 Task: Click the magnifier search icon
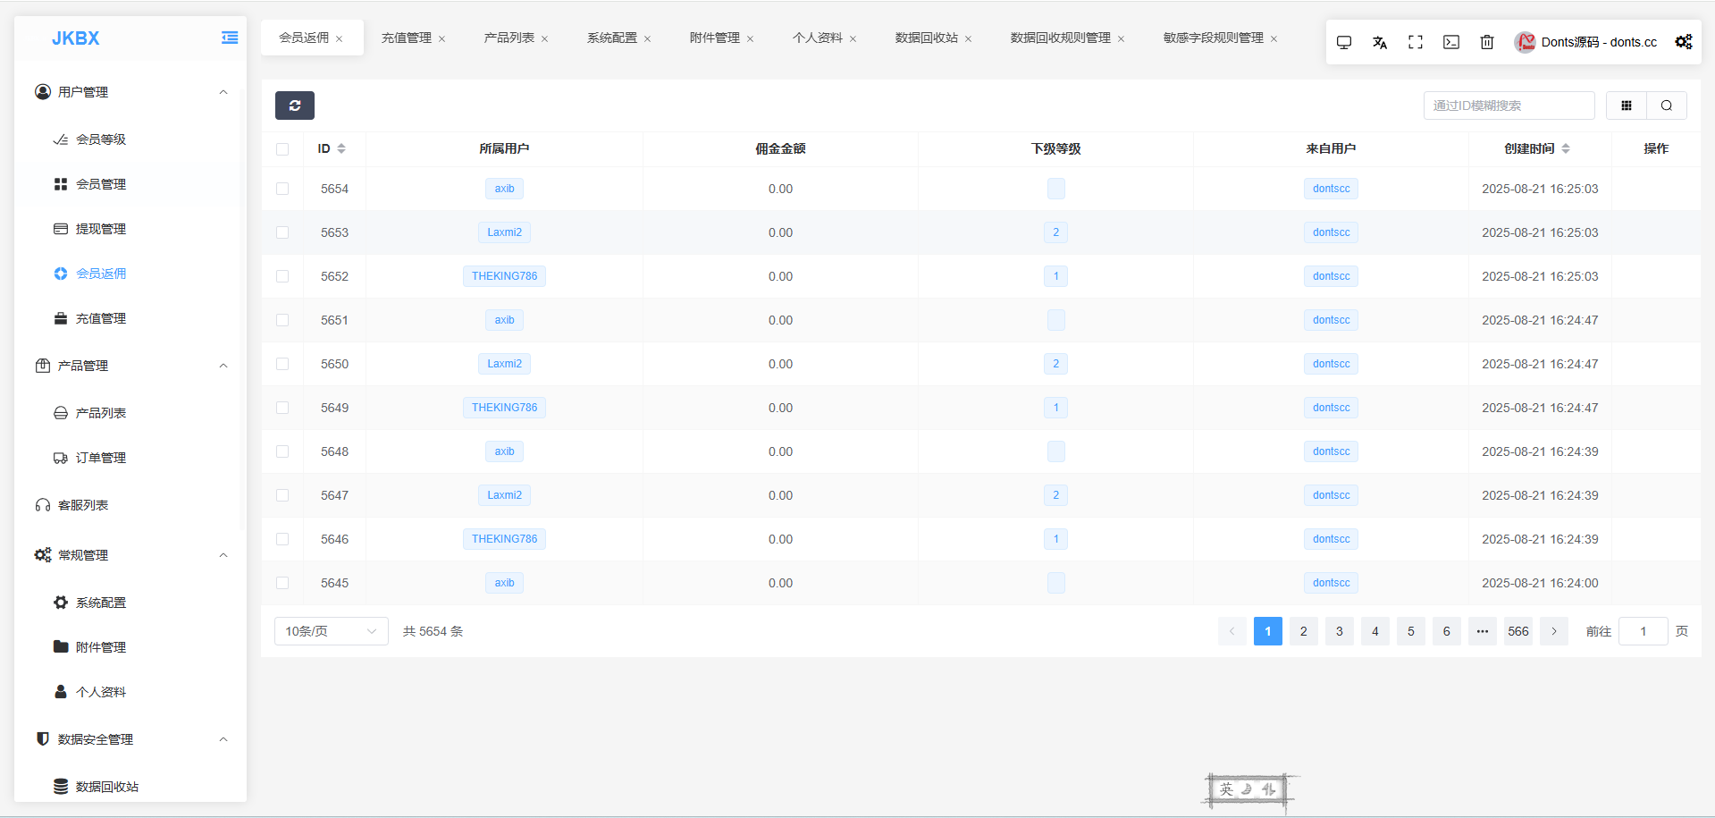pos(1666,105)
